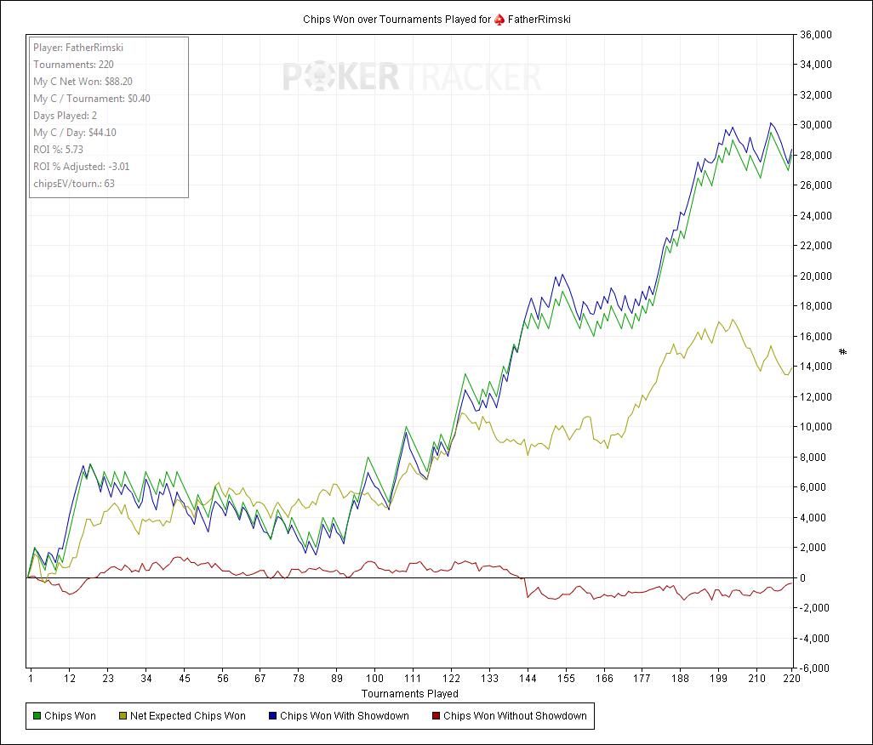Select Net Expected Chips Won legend label
Viewport: 873px width, 745px height.
(187, 716)
